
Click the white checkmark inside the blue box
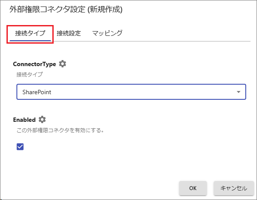pos(20,146)
